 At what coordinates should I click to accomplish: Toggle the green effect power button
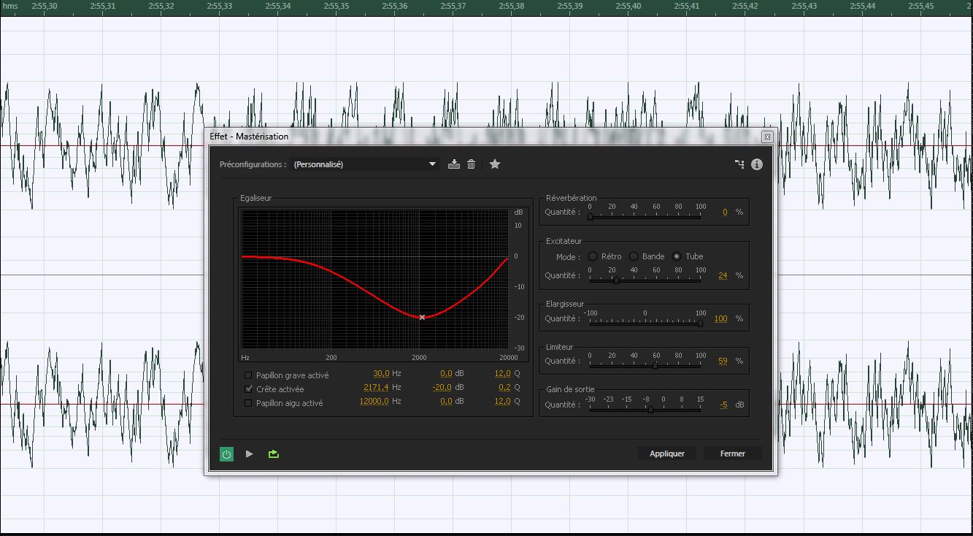226,454
